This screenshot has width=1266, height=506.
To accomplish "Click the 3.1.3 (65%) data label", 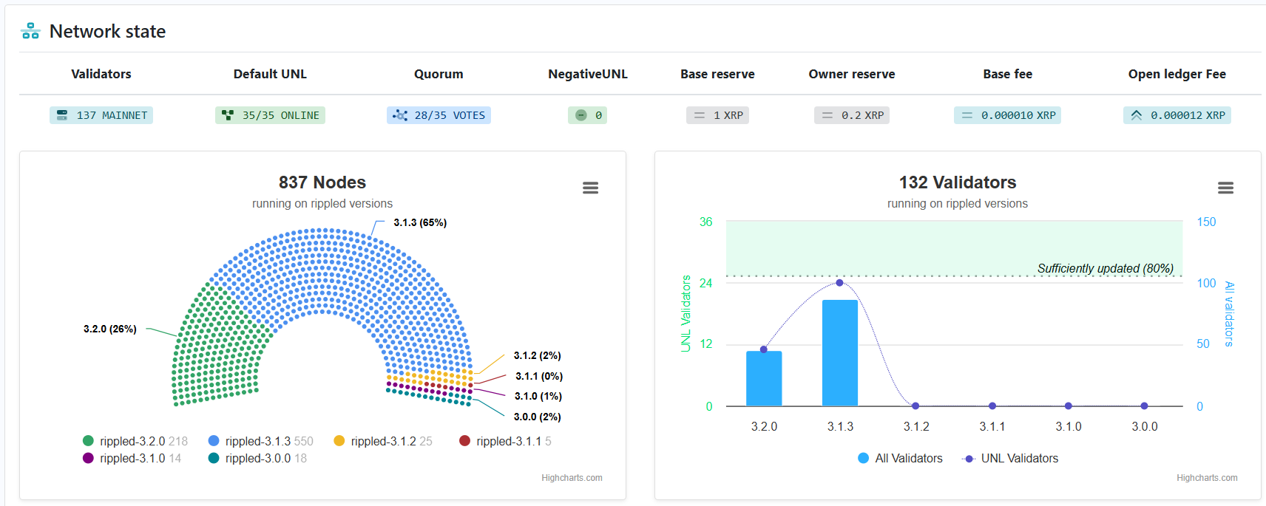I will pos(420,222).
